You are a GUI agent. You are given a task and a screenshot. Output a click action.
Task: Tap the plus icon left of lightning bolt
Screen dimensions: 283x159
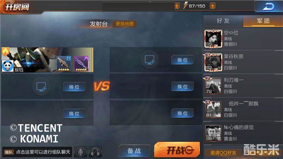[x=177, y=6]
